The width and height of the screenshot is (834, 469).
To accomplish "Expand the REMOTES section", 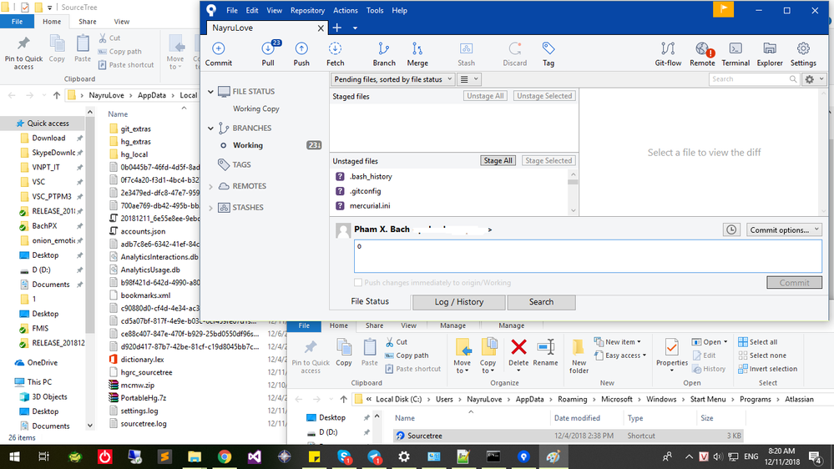I will (x=210, y=186).
